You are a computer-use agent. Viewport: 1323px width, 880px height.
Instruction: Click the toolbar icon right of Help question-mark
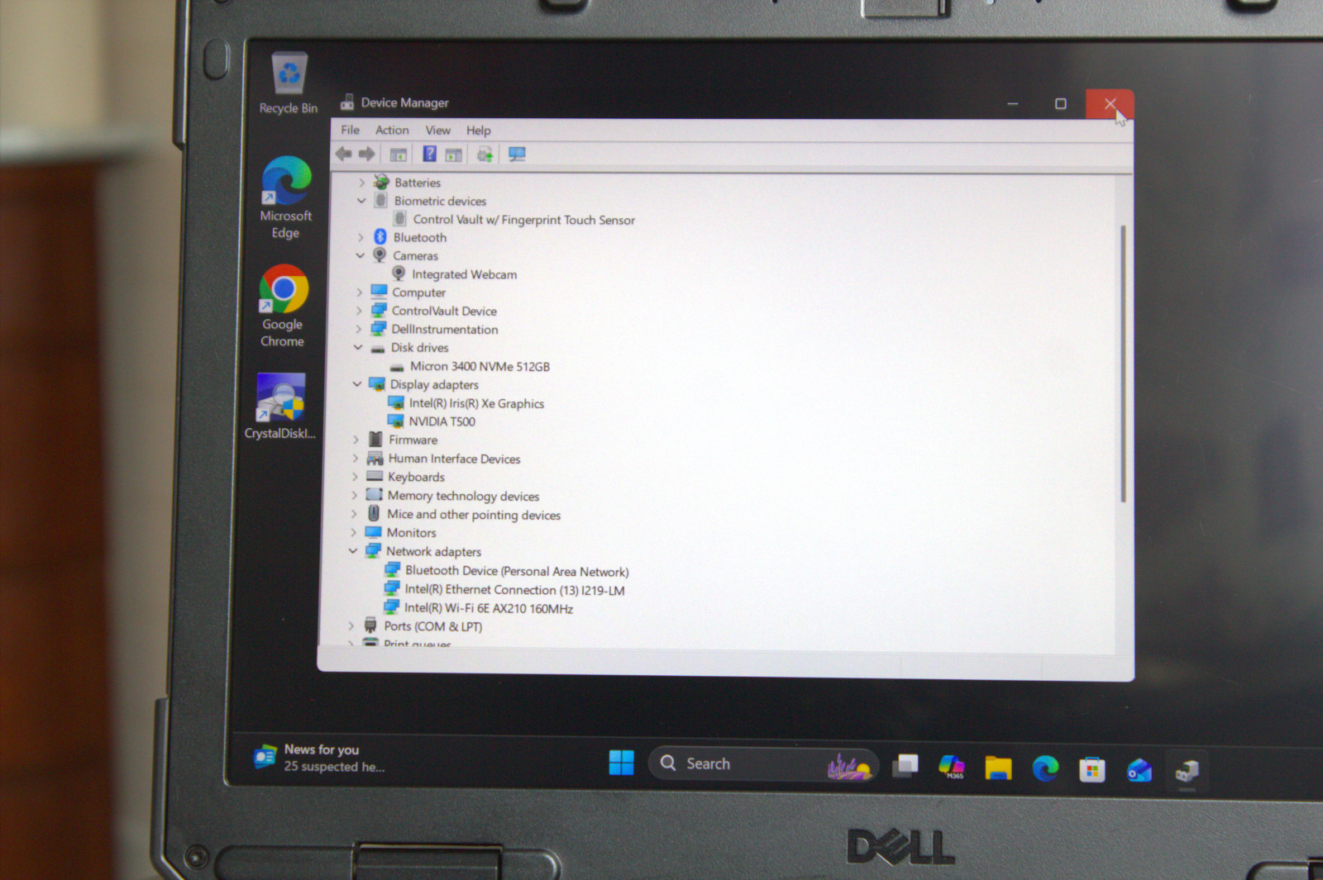[x=454, y=155]
